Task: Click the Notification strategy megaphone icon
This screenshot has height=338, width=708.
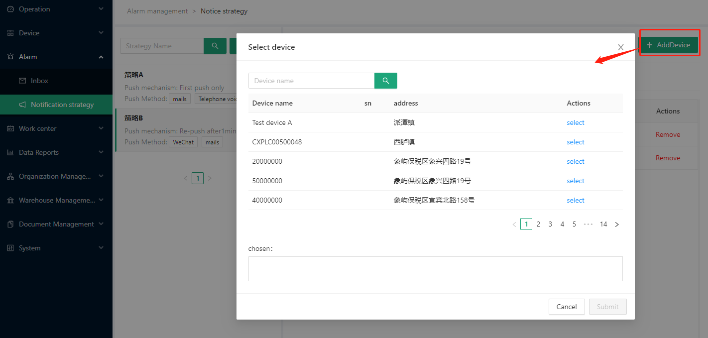Action: click(22, 105)
